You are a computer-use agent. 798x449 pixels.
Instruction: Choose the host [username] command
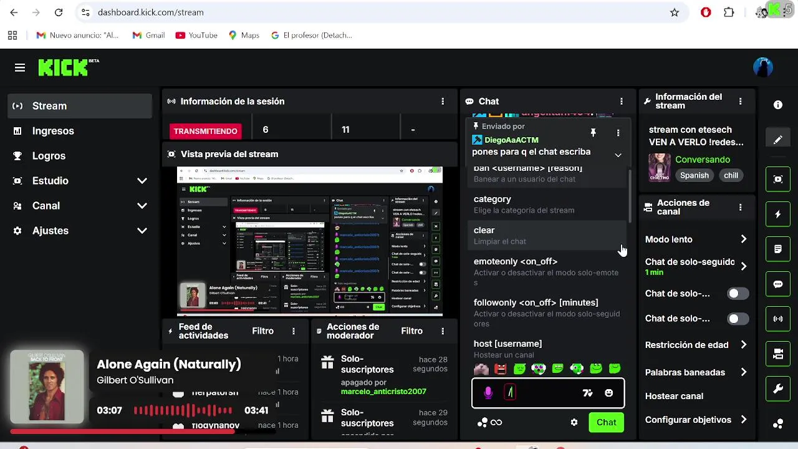coord(547,349)
